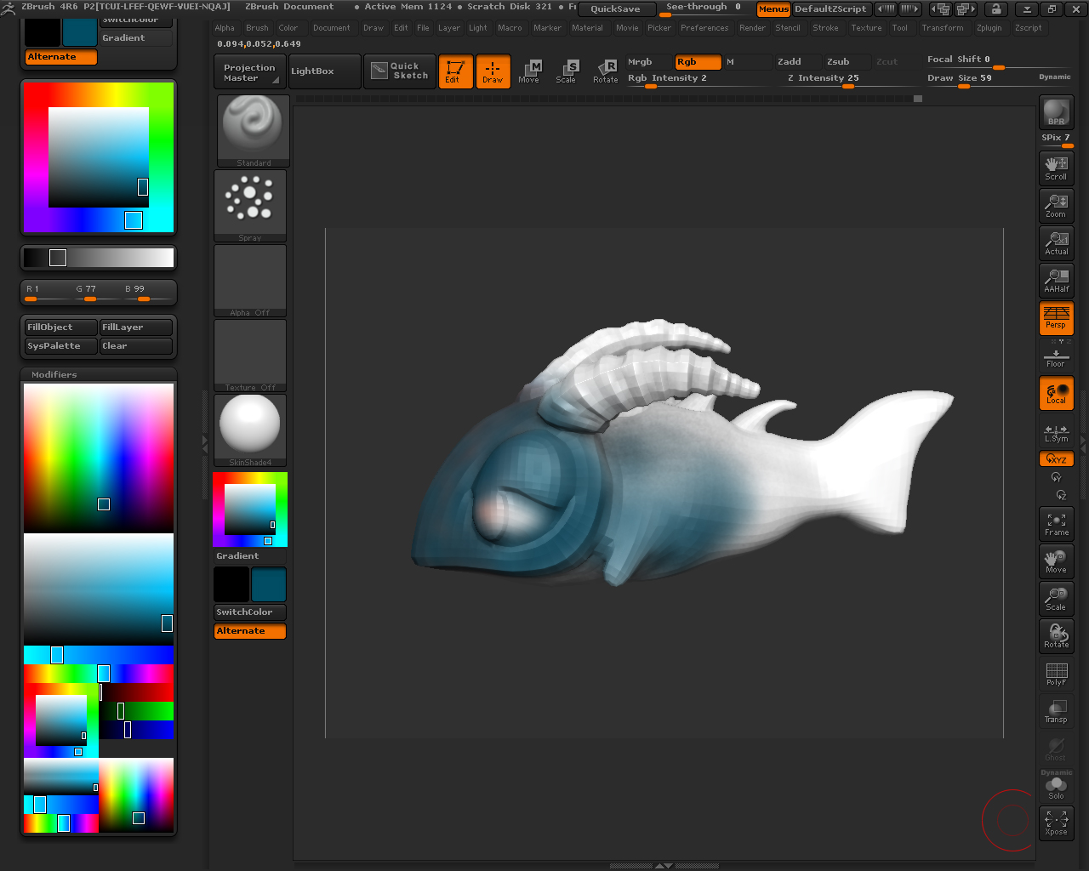Open the Alpha Off slot
The height and width of the screenshot is (871, 1089).
[250, 281]
